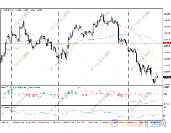The height and width of the screenshot is (133, 171).
Task: Click the 112.450 price axis label
Action: pos(166,52)
